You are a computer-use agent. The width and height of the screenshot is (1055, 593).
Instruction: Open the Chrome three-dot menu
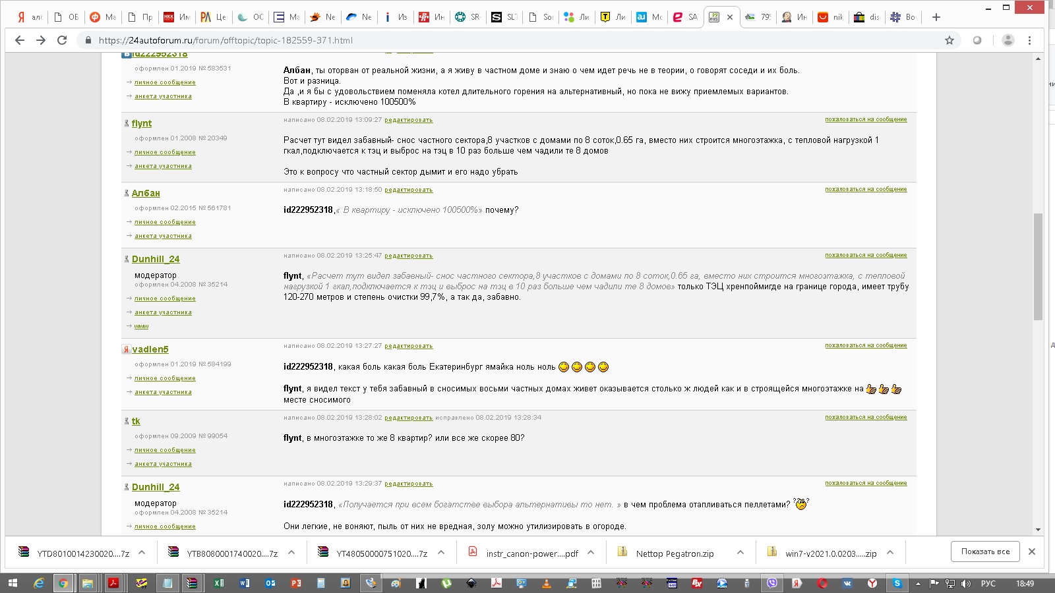pos(1029,40)
